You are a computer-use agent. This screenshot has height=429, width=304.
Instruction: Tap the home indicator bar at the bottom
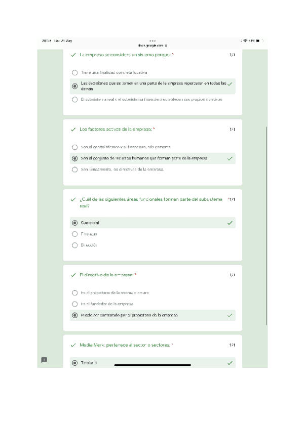[x=153, y=365]
